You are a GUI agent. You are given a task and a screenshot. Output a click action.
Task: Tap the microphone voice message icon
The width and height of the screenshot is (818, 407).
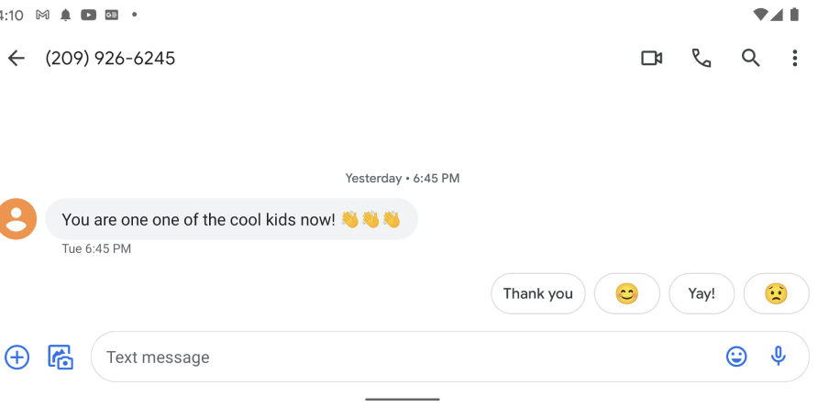(779, 357)
